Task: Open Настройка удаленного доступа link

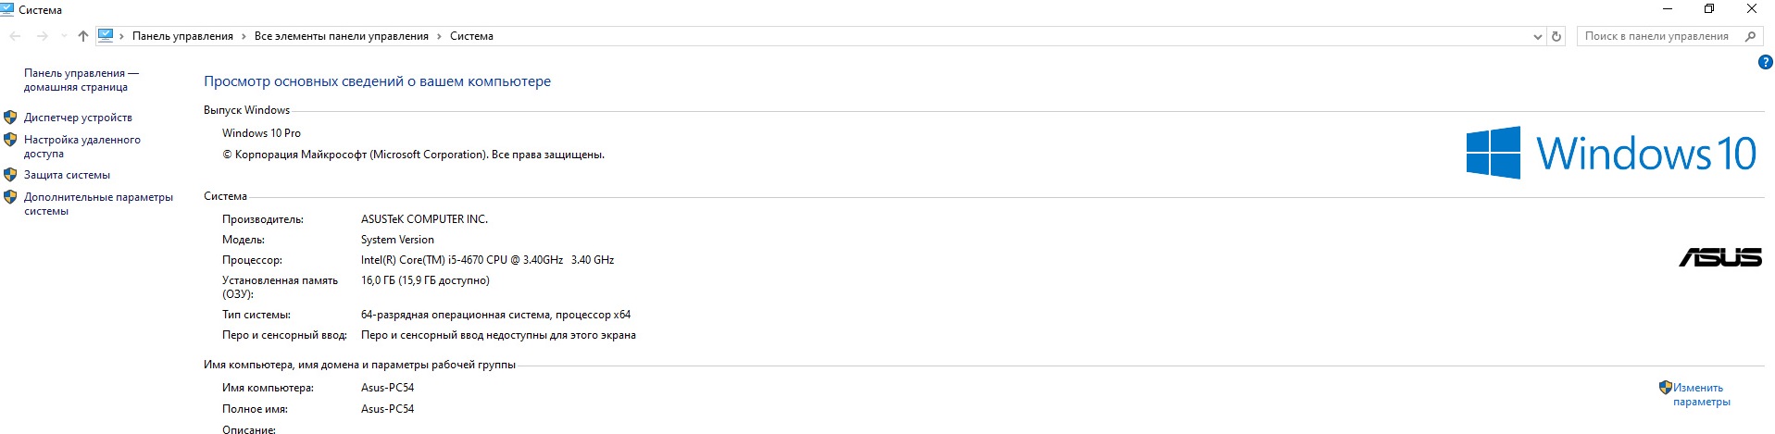Action: pyautogui.click(x=81, y=146)
